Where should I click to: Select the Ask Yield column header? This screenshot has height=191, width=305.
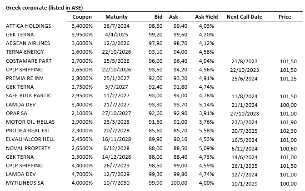206,17
